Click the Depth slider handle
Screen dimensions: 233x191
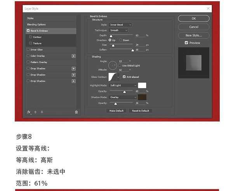point(111,36)
